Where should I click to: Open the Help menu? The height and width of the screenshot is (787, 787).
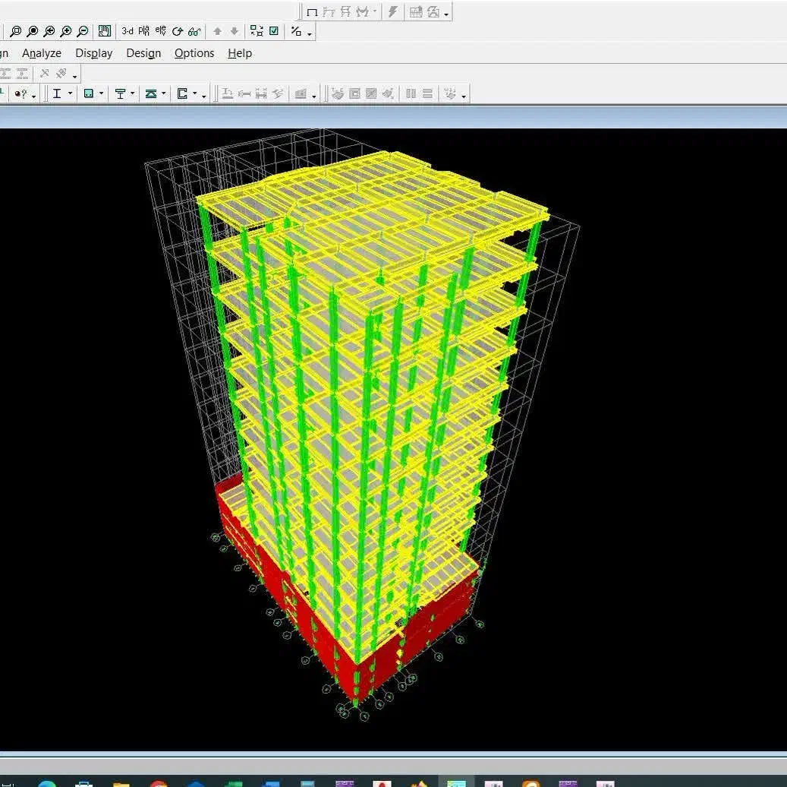coord(240,53)
